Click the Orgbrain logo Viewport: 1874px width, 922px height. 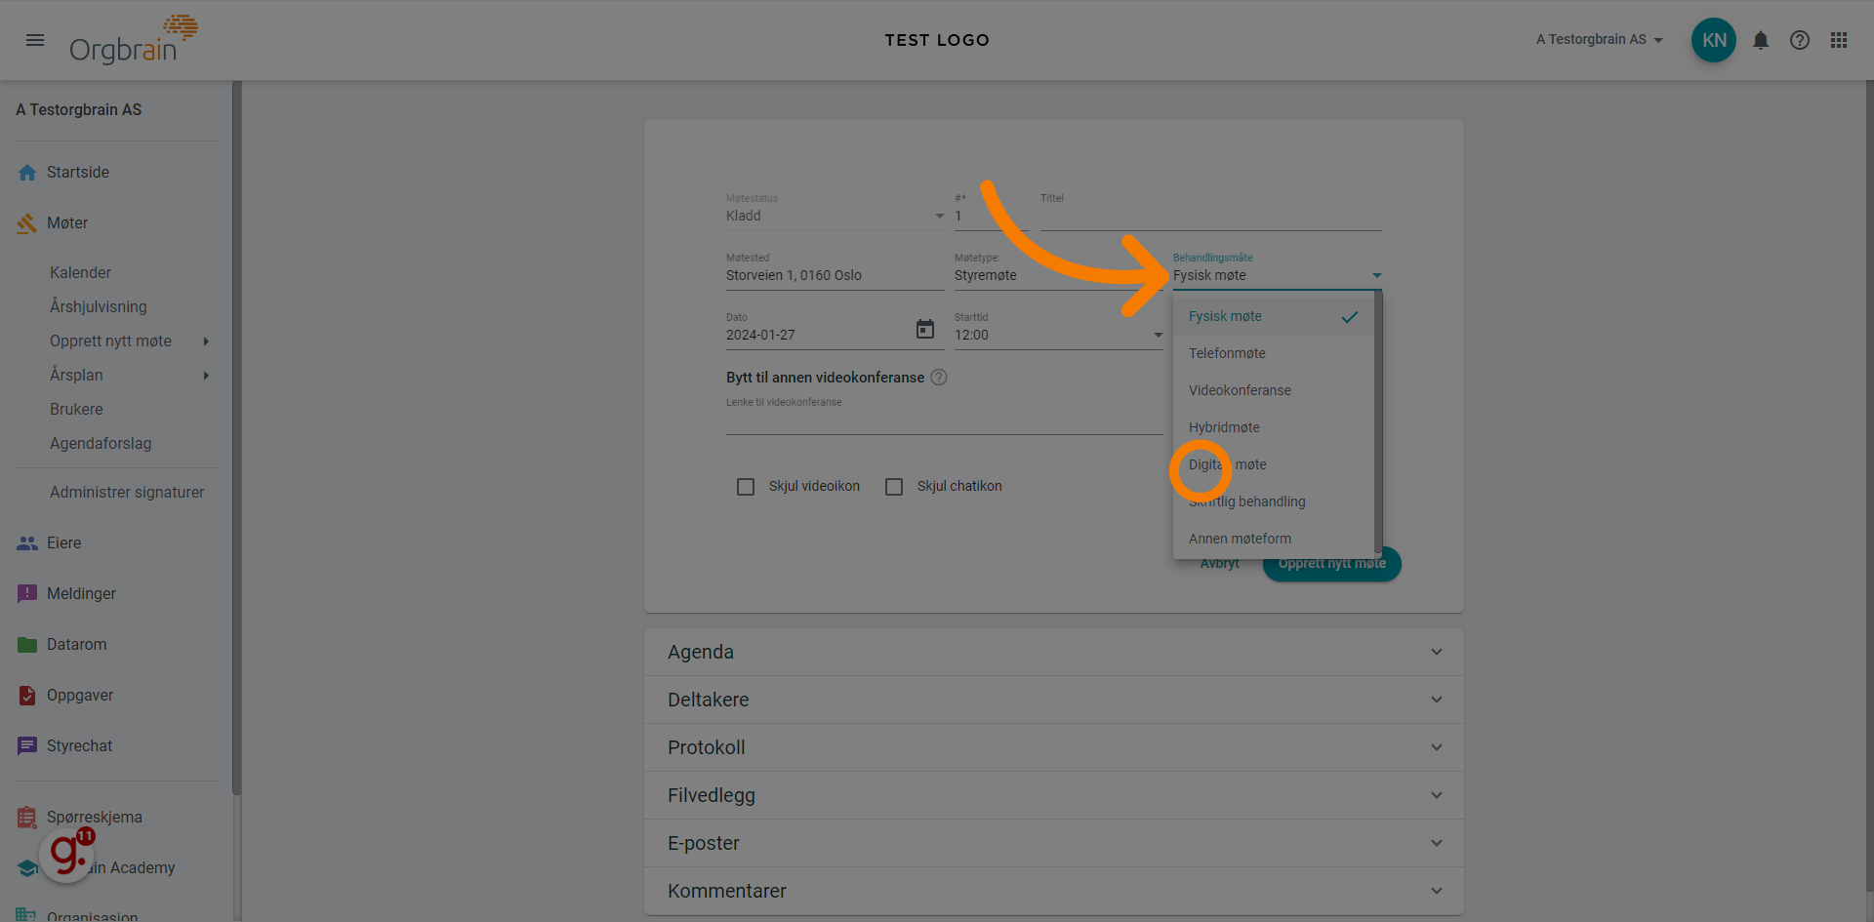click(x=134, y=40)
